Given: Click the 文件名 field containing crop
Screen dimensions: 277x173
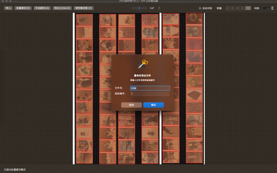Looking at the screenshot, I should pos(150,88).
